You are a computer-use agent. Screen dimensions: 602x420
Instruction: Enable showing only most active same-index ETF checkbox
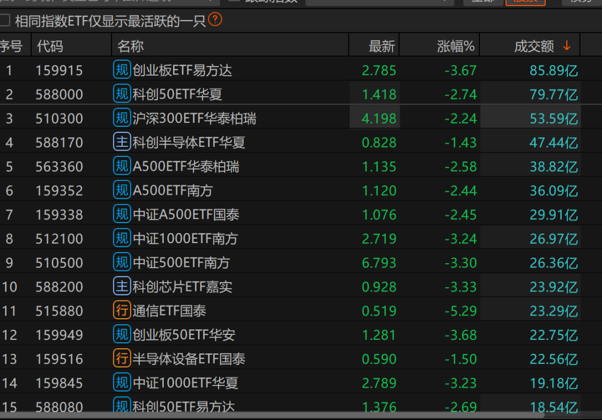(x=4, y=21)
